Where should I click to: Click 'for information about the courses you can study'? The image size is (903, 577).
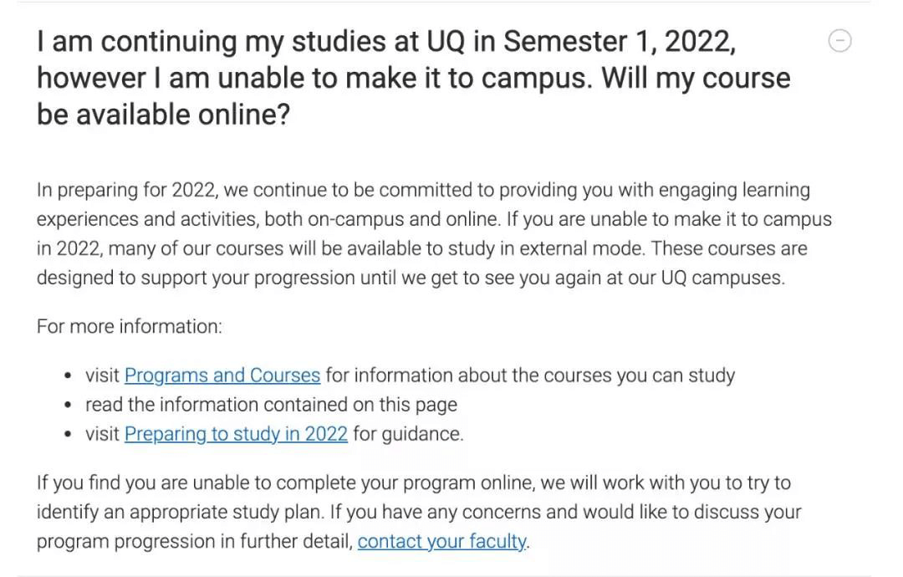pos(530,375)
